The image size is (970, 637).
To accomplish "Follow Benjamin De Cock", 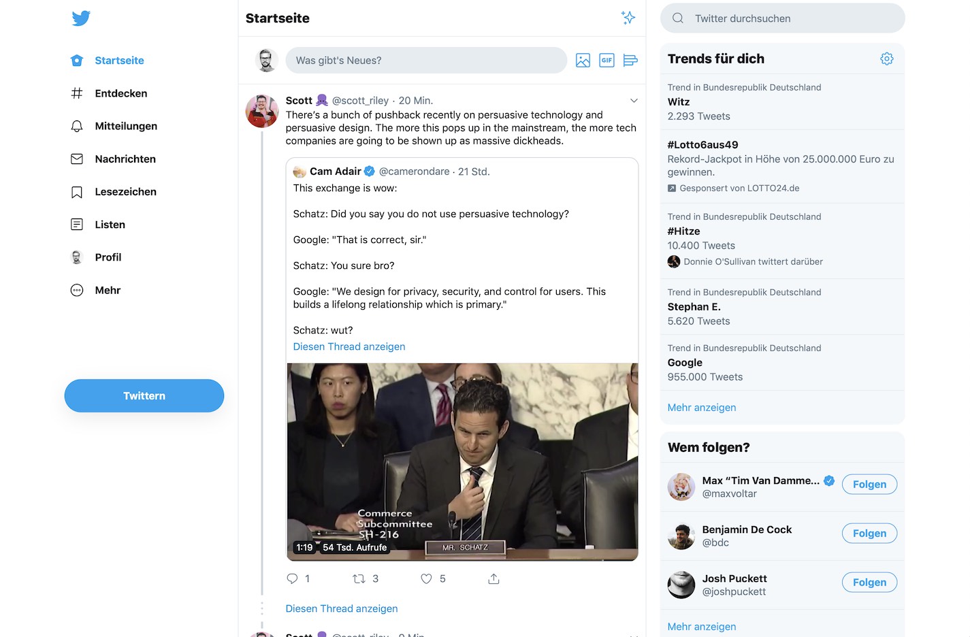I will 869,534.
